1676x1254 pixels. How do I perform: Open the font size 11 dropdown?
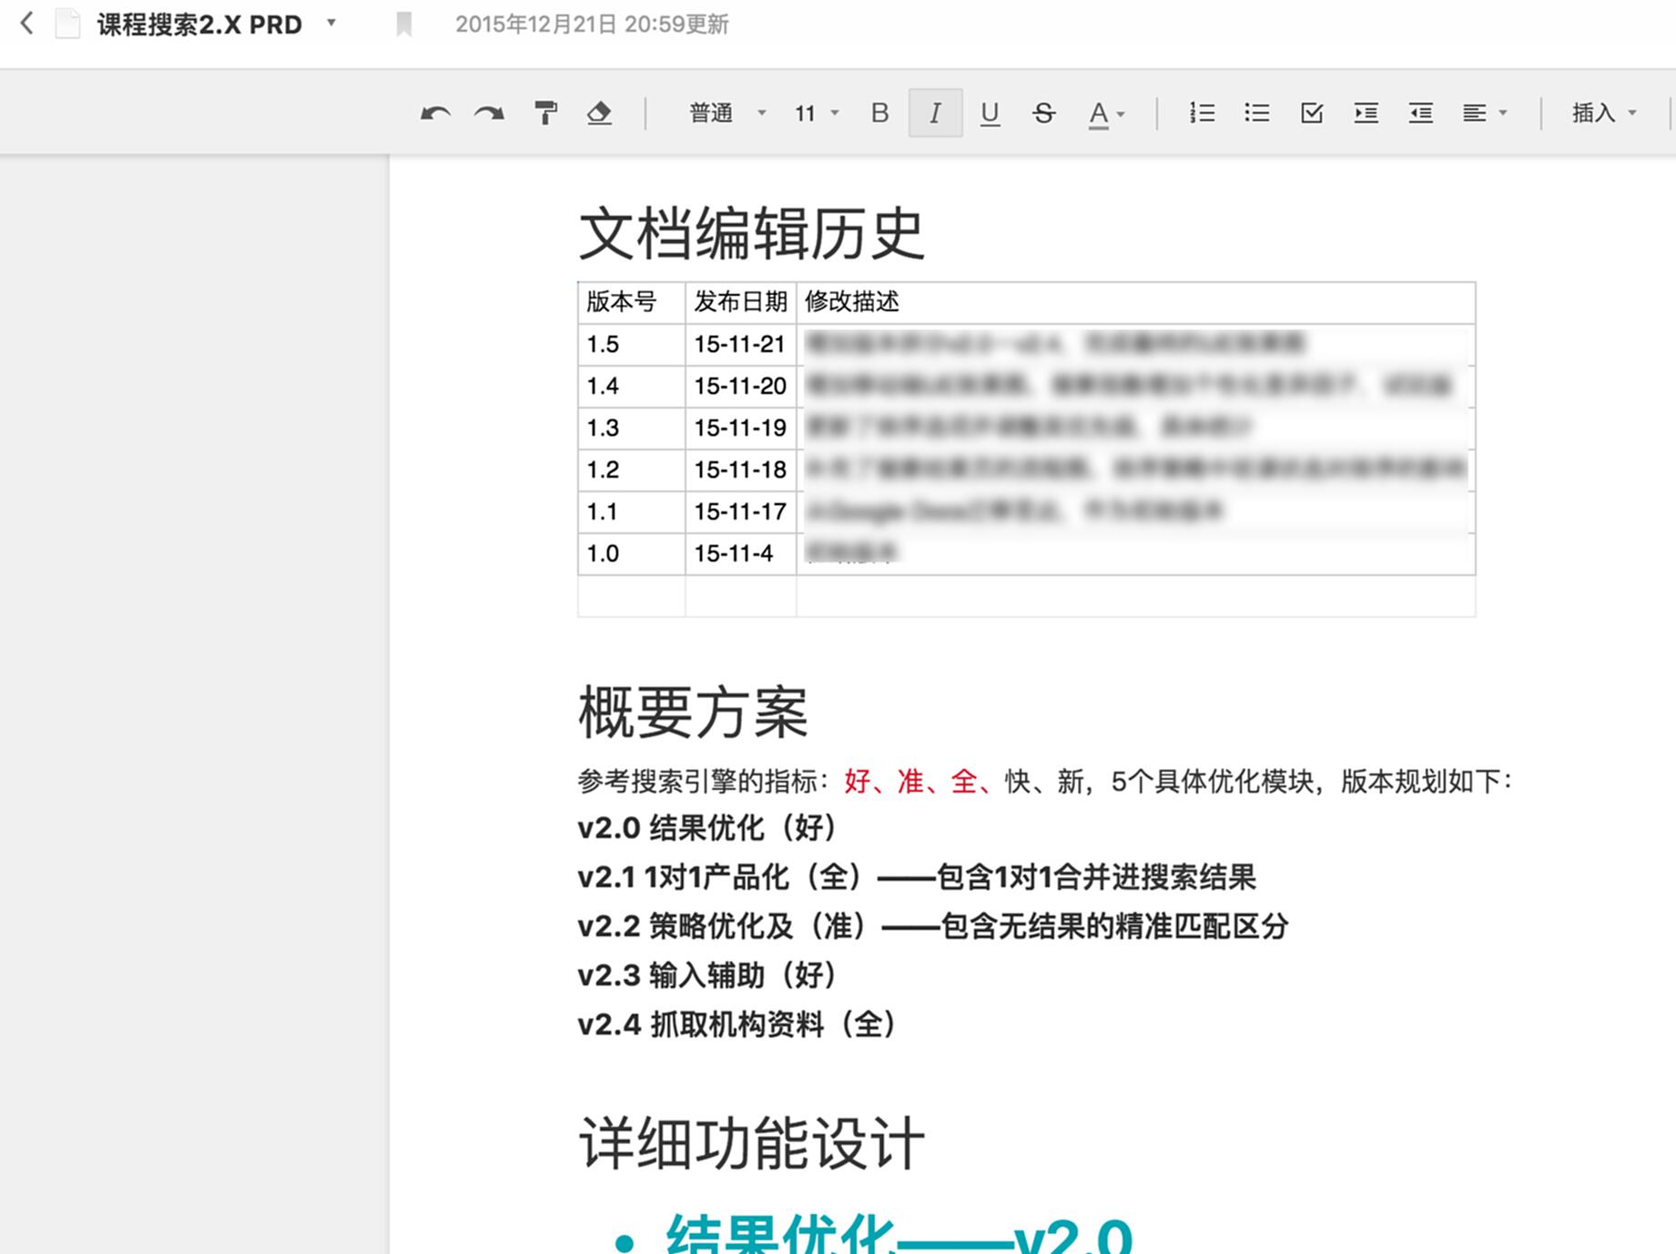click(816, 113)
